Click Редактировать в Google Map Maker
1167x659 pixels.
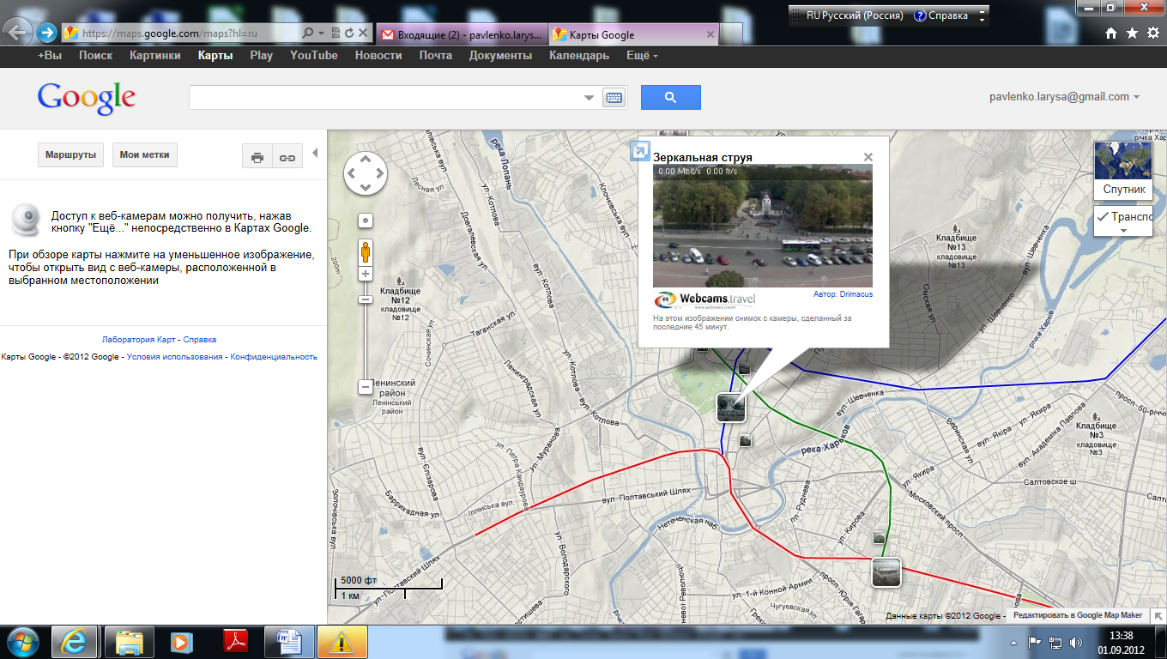[1077, 615]
